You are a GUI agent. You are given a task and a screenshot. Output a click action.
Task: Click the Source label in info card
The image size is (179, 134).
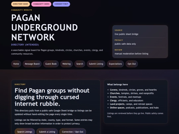coord(118,30)
